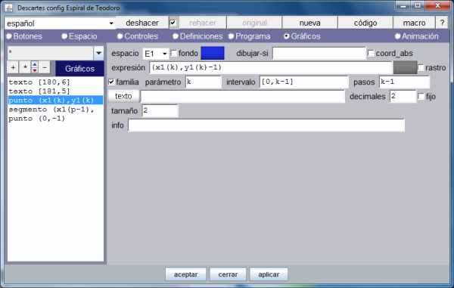Screen dimensions: 454x288
Task: Click the dibujar-si input field
Action: coord(319,53)
